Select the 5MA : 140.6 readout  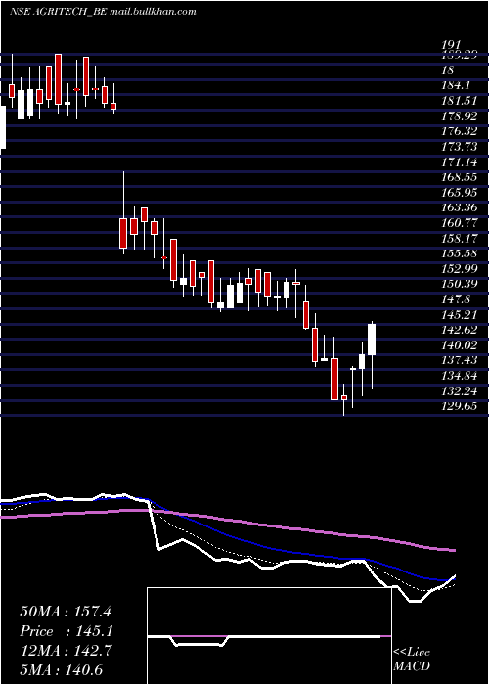(x=61, y=670)
